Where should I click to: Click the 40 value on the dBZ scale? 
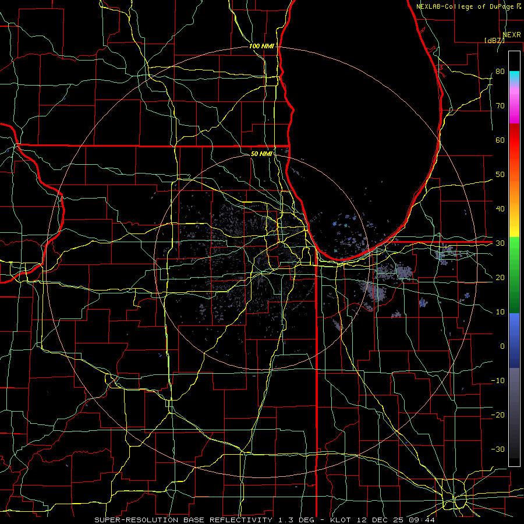[500, 209]
